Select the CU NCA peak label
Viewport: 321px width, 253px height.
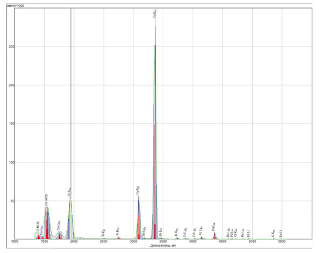click(46, 200)
